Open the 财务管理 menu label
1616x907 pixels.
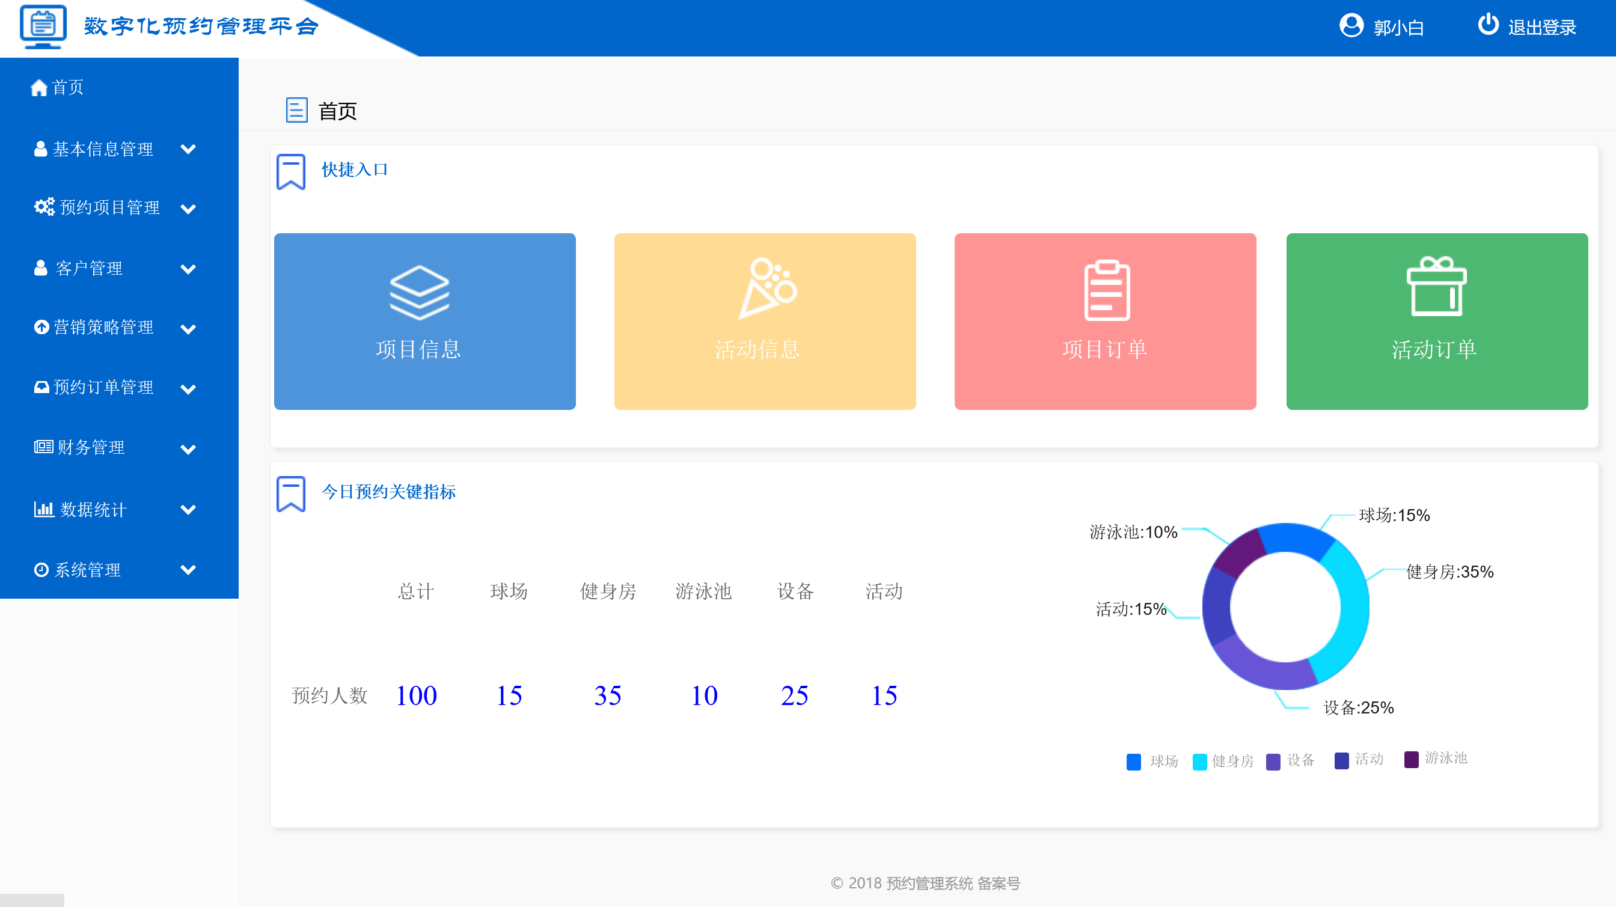pos(91,447)
